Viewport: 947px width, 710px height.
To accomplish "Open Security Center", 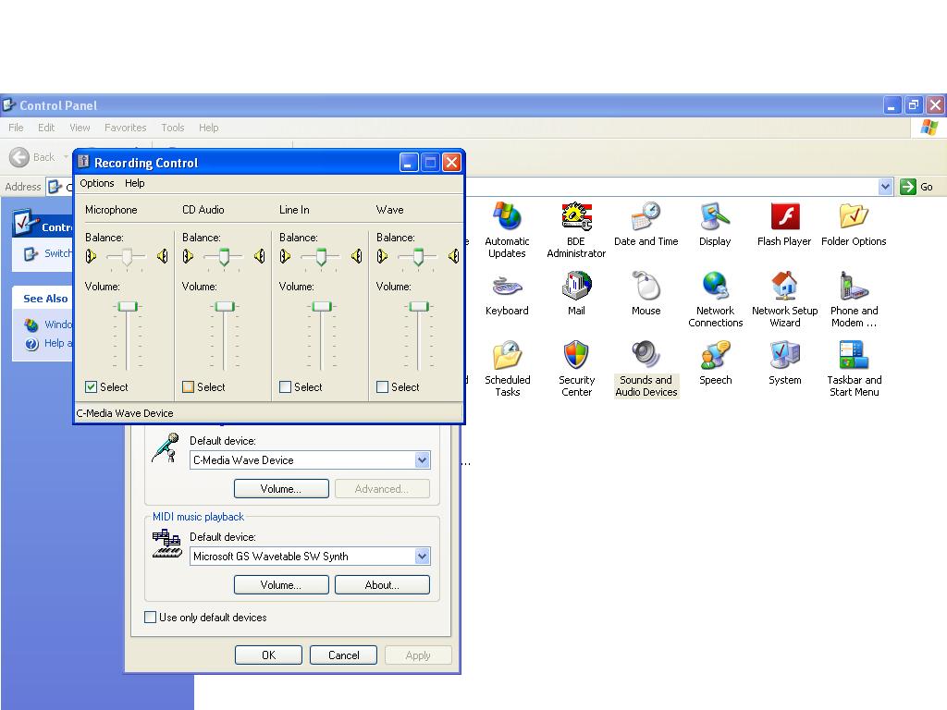I will [576, 369].
